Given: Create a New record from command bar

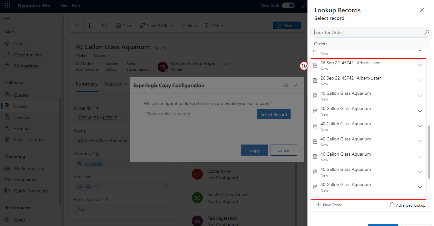Looking at the screenshot, I should pos(189,26).
